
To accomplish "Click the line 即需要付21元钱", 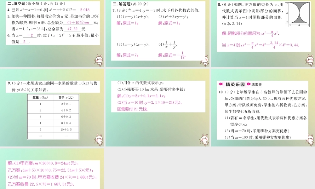I will coord(132,109).
